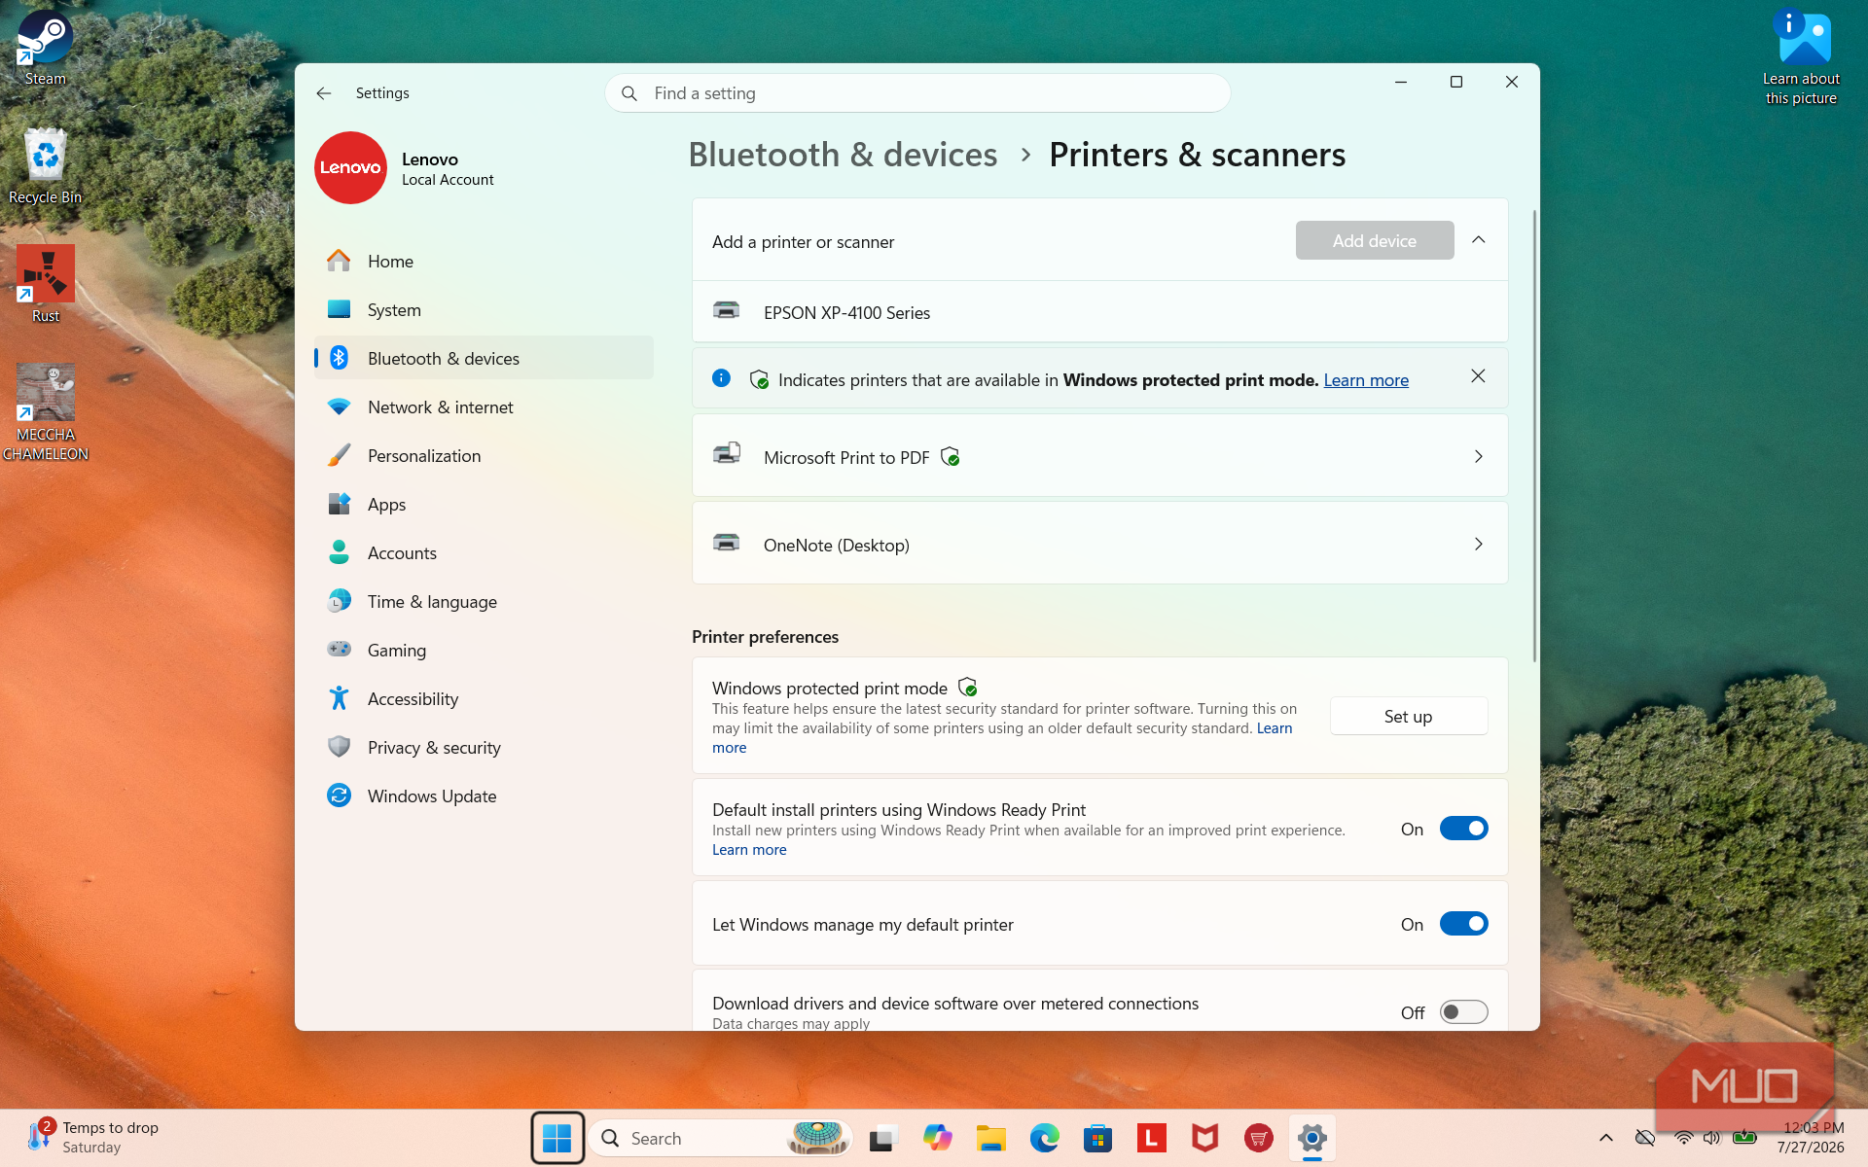Open Microsoft Store from the taskbar

click(1098, 1138)
